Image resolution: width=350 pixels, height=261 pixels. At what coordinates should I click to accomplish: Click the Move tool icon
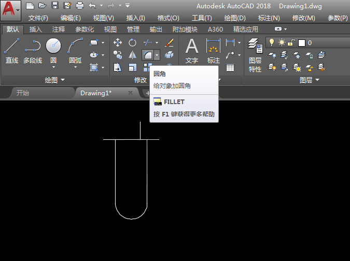[x=118, y=42]
